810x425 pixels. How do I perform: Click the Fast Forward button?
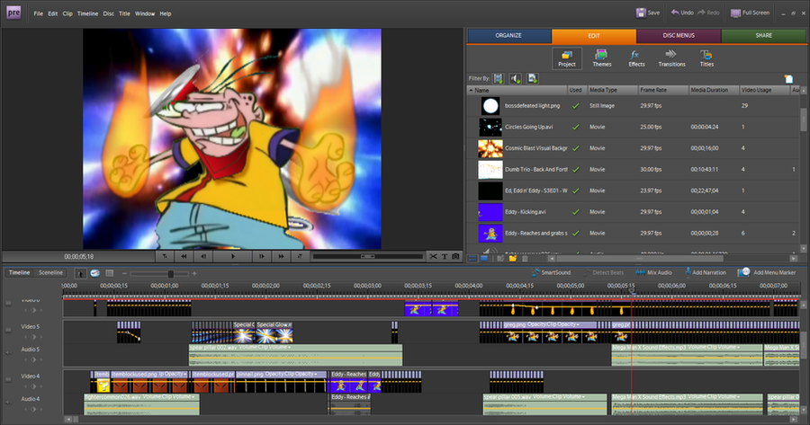[x=281, y=256]
